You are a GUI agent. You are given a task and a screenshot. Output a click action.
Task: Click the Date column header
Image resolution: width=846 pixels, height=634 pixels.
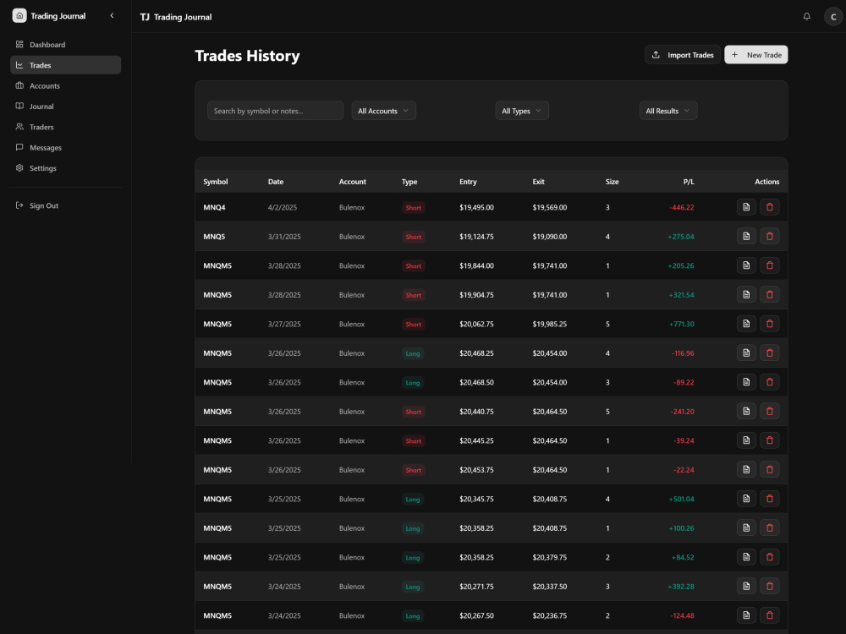tap(276, 182)
